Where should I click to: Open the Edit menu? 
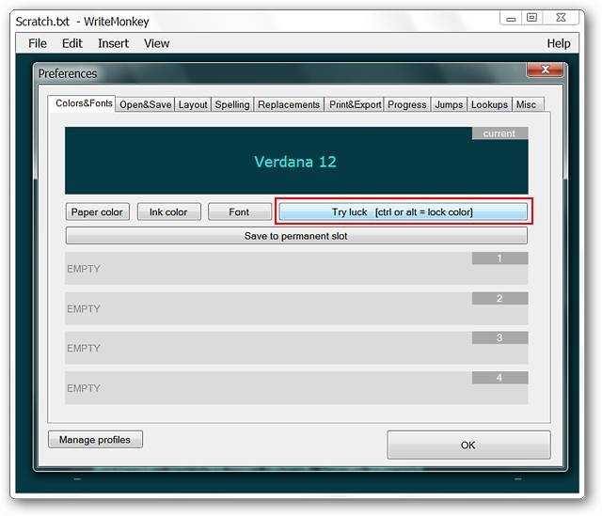point(72,43)
